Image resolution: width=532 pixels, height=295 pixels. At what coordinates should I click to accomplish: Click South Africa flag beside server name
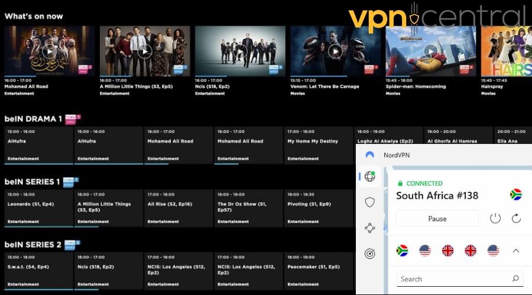pyautogui.click(x=515, y=195)
